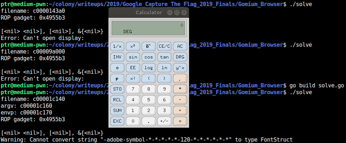Maximize the Calculator window
The width and height of the screenshot is (346, 143).
(x=177, y=12)
